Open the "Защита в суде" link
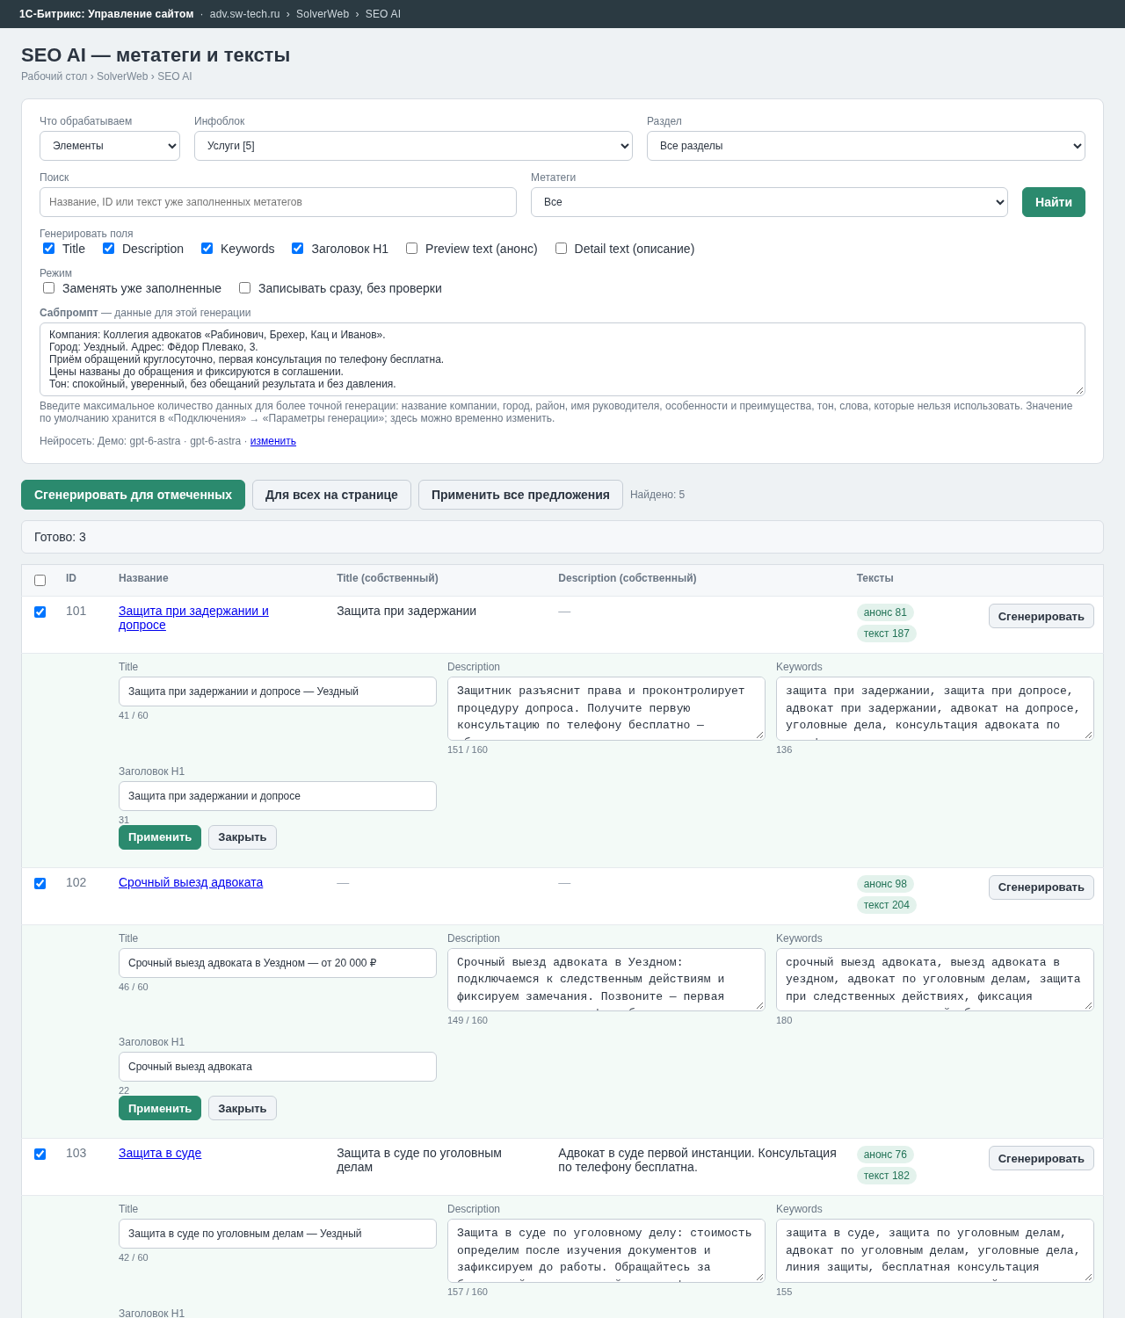1125x1318 pixels. 160,1153
